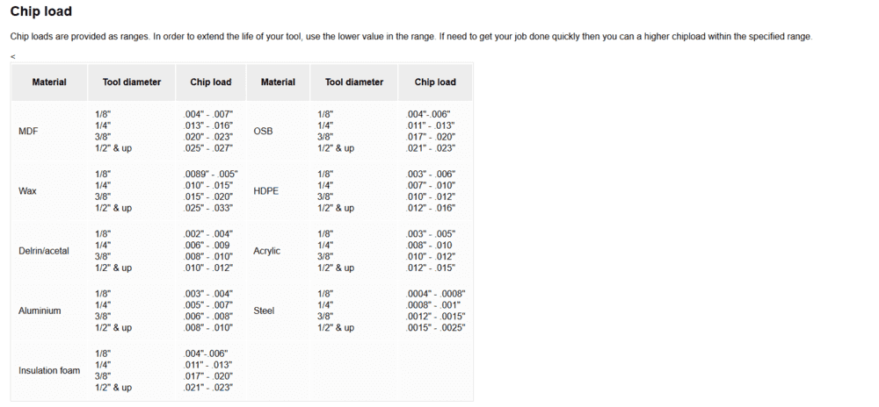Select the OSB material cell
The height and width of the screenshot is (407, 879).
click(x=263, y=132)
